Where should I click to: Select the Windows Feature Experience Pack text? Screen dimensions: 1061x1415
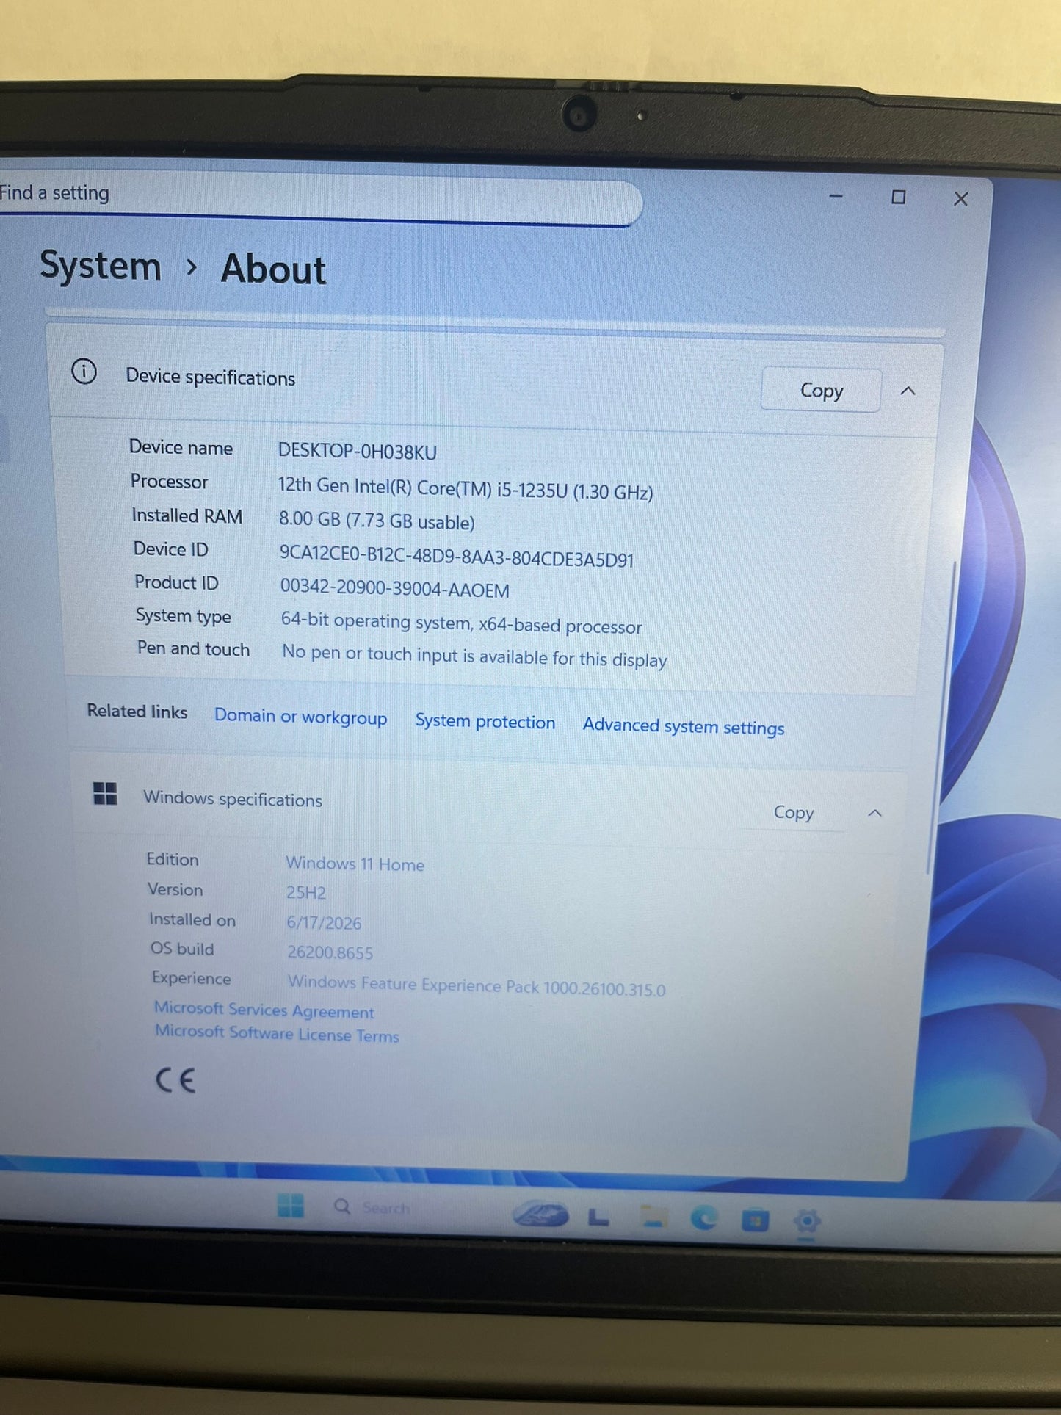coord(477,985)
